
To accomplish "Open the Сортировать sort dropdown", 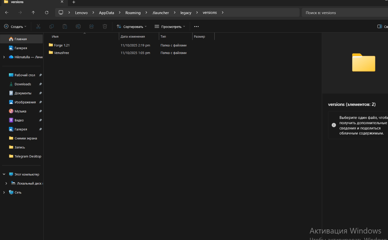I will 132,27.
